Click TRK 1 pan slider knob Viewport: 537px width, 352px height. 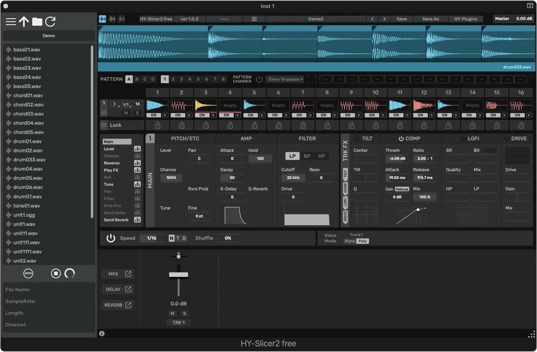(x=178, y=255)
